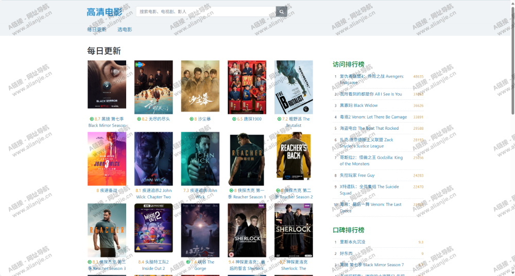The width and height of the screenshot is (515, 276).
Task: Focus the movie search input field
Action: pos(206,11)
